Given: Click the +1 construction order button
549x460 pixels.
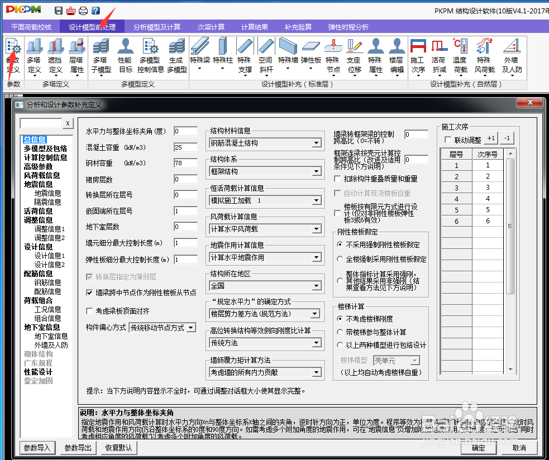Looking at the screenshot, I should pos(491,138).
